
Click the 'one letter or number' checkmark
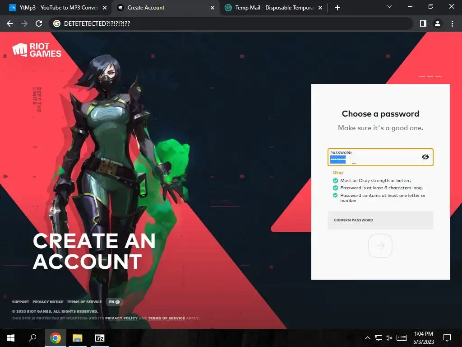[x=335, y=195]
